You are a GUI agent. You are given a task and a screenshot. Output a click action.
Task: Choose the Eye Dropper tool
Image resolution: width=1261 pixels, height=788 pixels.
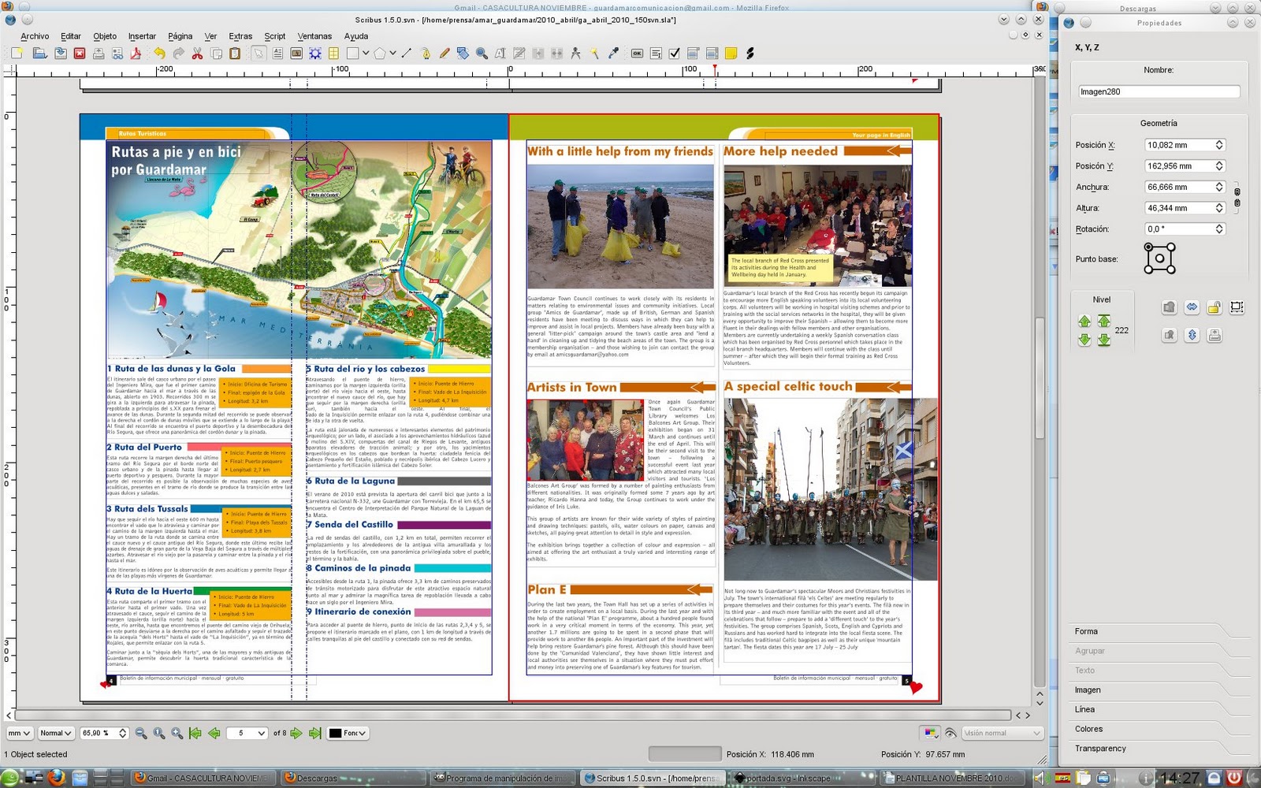point(613,54)
